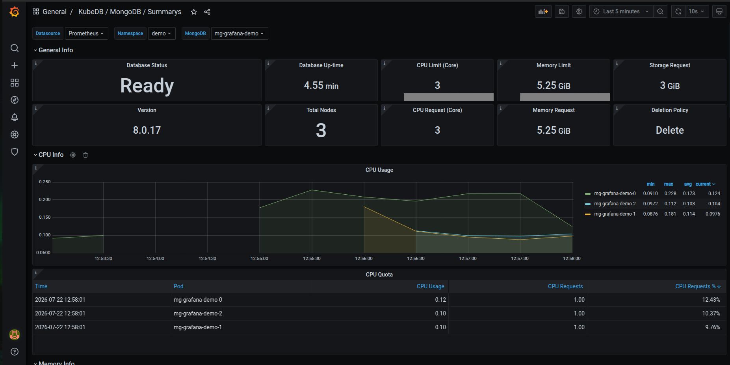This screenshot has width=730, height=365.
Task: Open the Server Admin shield icon
Action: tap(15, 152)
